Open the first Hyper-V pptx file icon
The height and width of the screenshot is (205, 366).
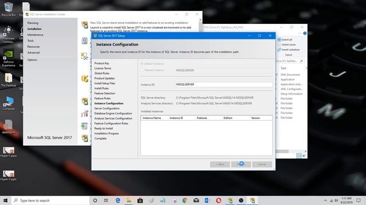[x=9, y=152]
